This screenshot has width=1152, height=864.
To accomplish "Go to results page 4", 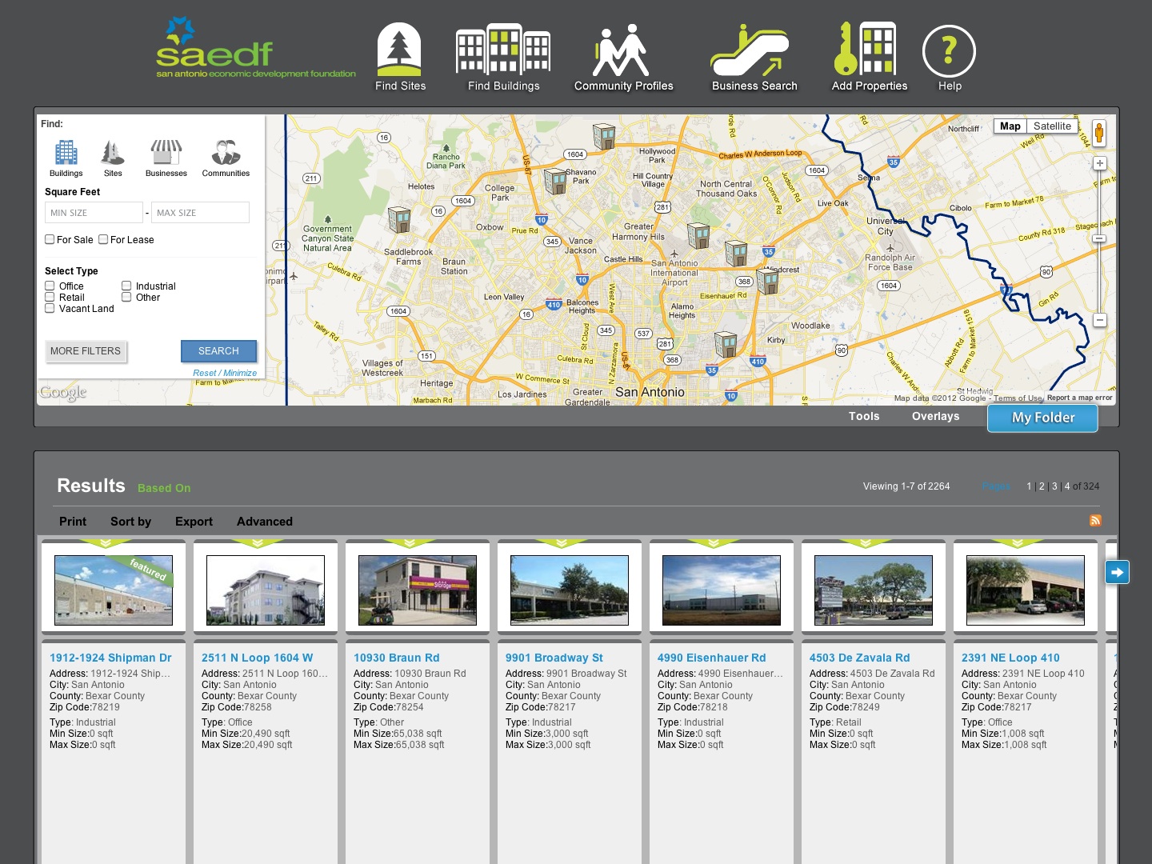I will pyautogui.click(x=1067, y=486).
